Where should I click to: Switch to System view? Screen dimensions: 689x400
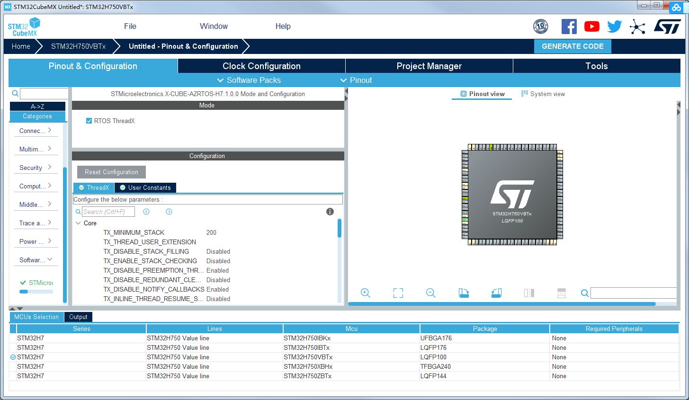click(543, 94)
